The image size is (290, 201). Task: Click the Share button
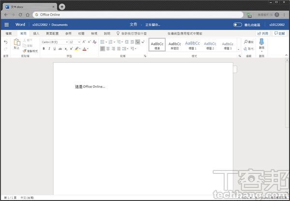[262, 33]
